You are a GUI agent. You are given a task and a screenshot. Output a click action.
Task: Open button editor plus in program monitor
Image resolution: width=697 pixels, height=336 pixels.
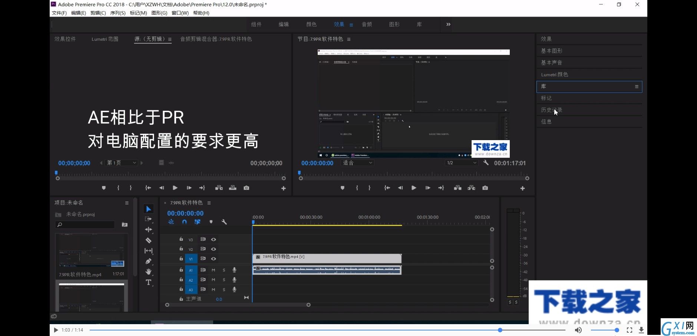point(522,188)
